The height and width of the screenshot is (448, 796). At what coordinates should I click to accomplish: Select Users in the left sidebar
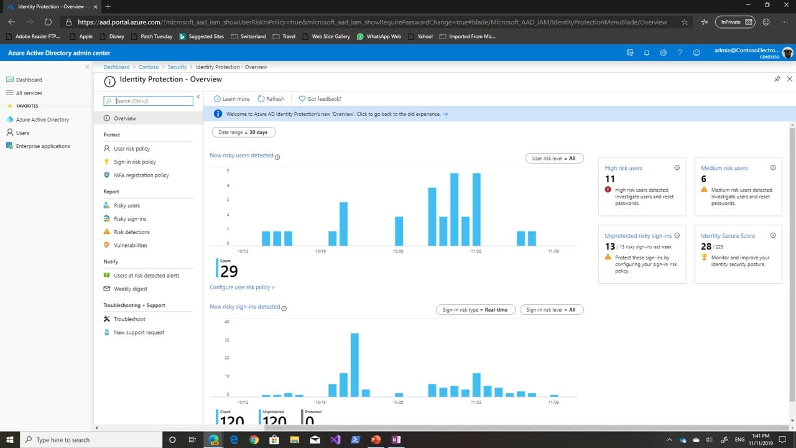22,133
